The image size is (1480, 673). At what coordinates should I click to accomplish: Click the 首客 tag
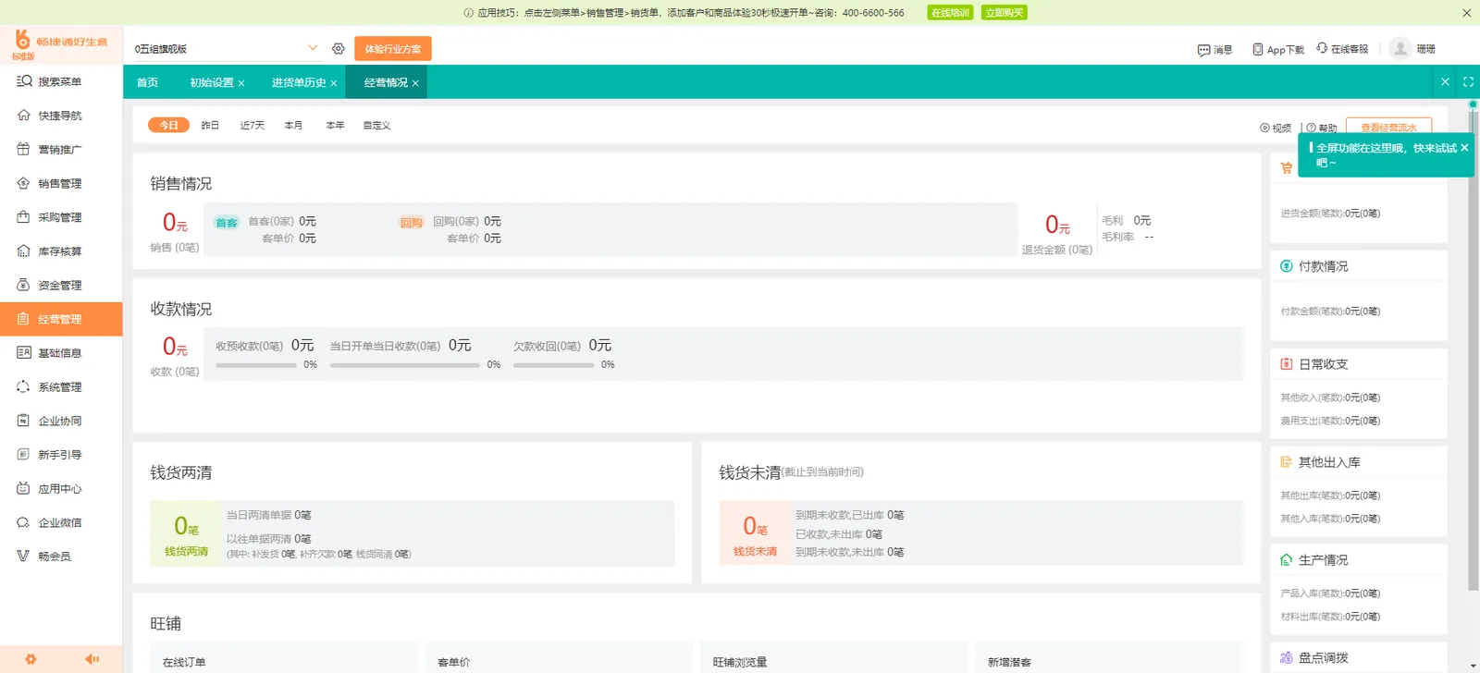click(x=227, y=222)
